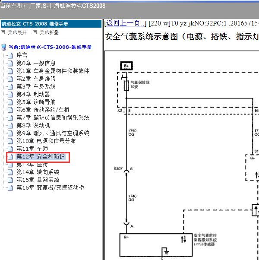Viewport: 259px width, 260px height.
Task: Select 第6章 传动系统/车桥
Action: coord(43,110)
